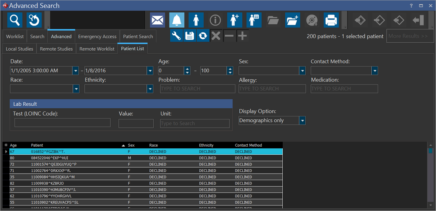Click the magnifying glass search icon

pos(15,20)
